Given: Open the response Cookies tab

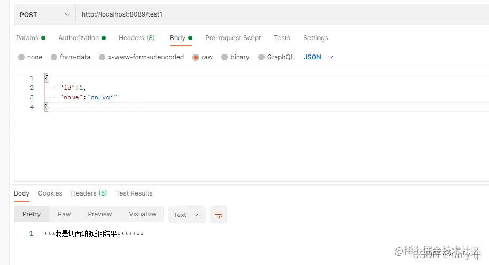Looking at the screenshot, I should coord(50,193).
